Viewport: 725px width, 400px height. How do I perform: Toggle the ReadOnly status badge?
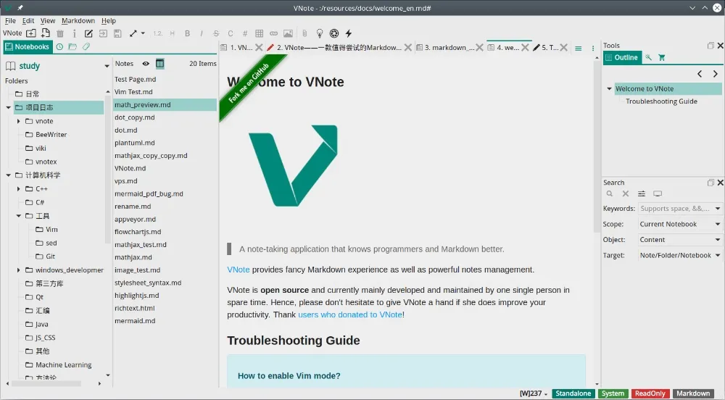(x=650, y=393)
